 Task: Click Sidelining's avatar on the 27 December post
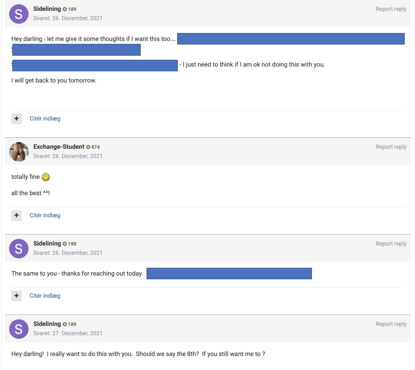19,329
